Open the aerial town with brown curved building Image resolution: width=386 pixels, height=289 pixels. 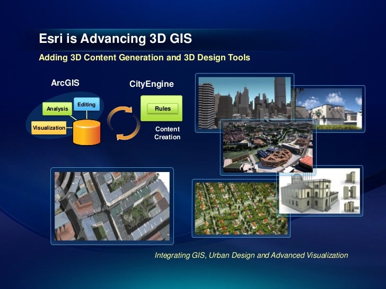click(x=268, y=147)
